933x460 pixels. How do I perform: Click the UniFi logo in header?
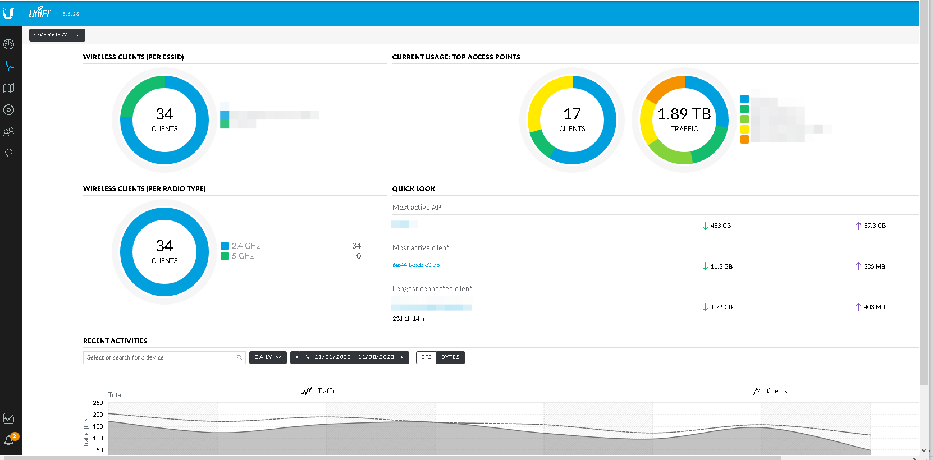coord(40,12)
